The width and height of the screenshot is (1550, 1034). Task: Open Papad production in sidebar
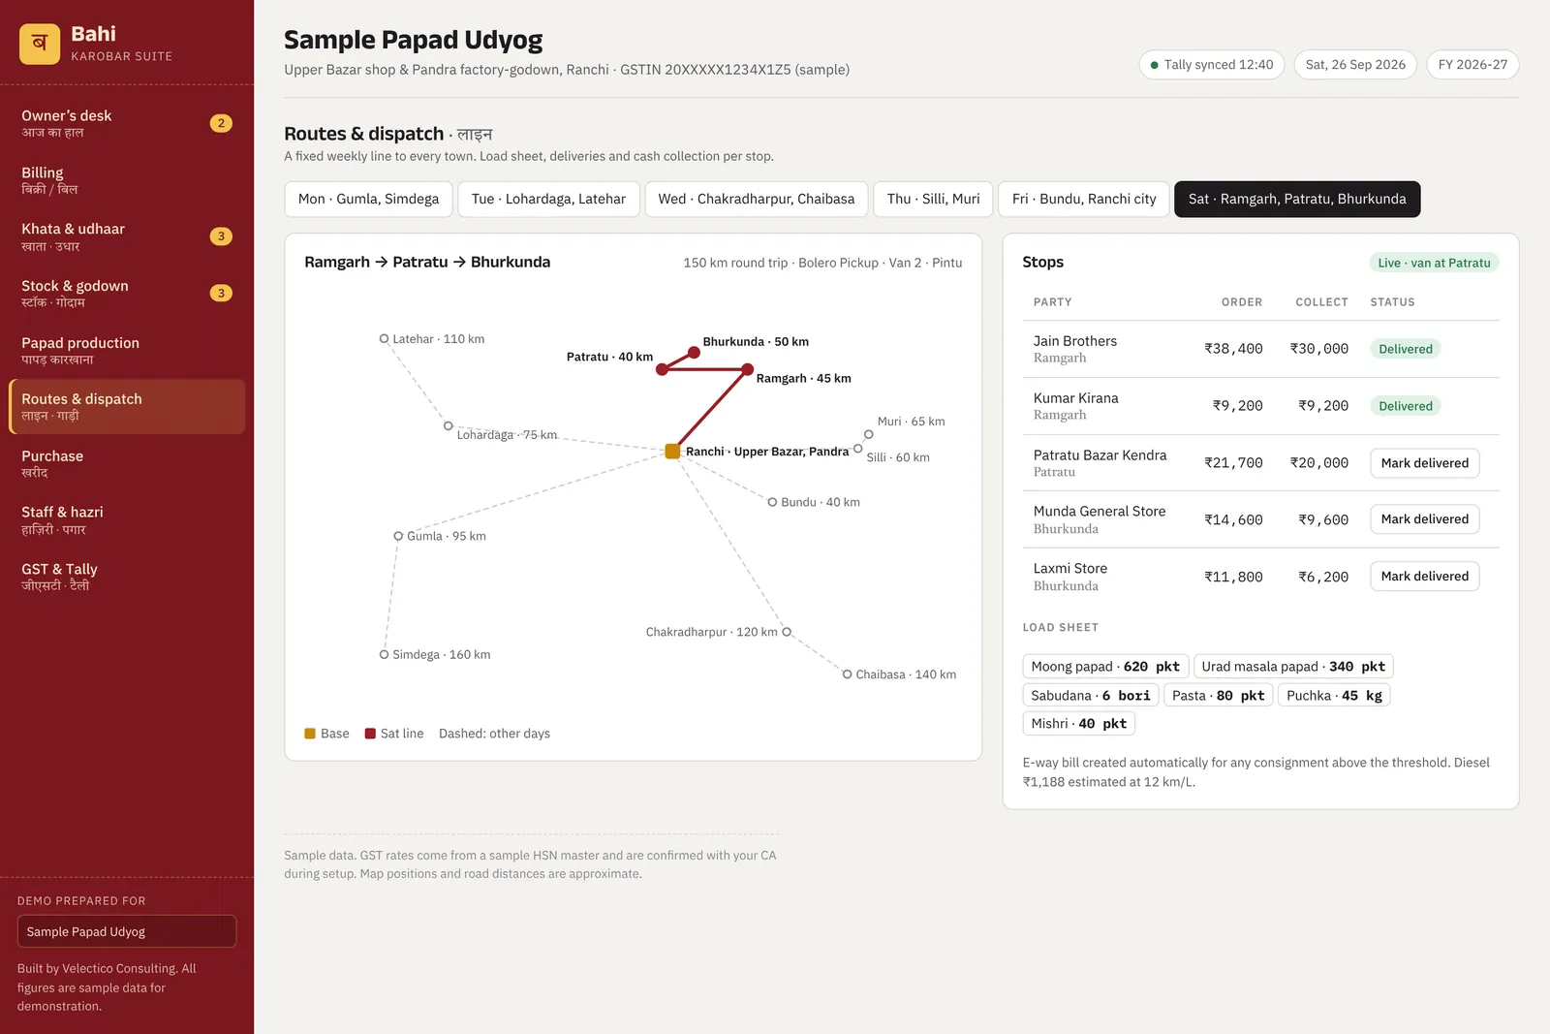tap(127, 350)
